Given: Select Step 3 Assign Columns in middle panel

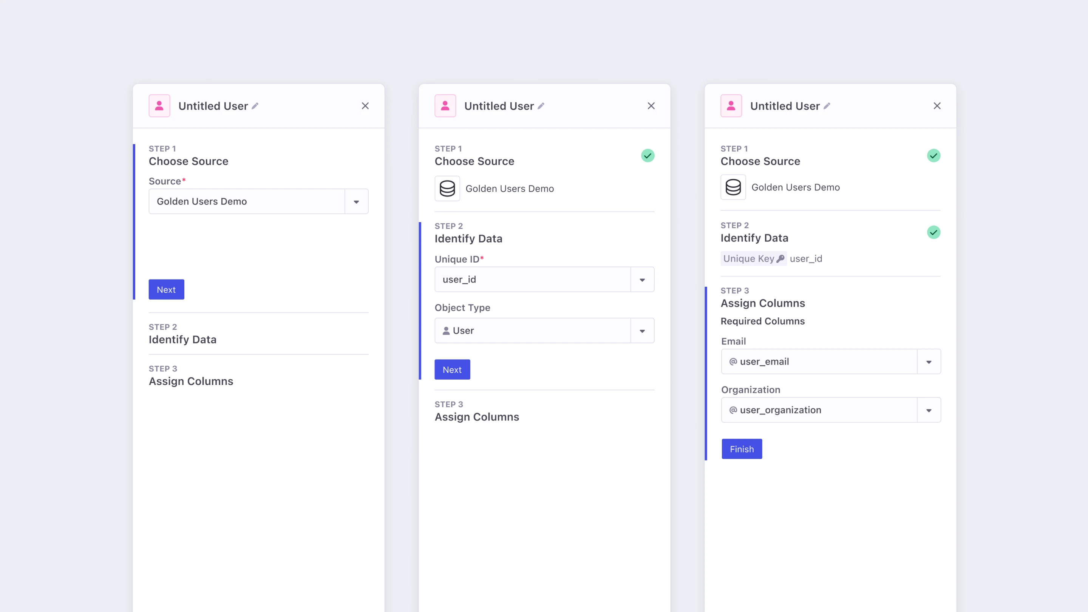Looking at the screenshot, I should [477, 411].
